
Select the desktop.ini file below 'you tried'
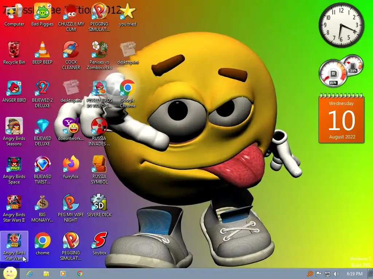(128, 53)
